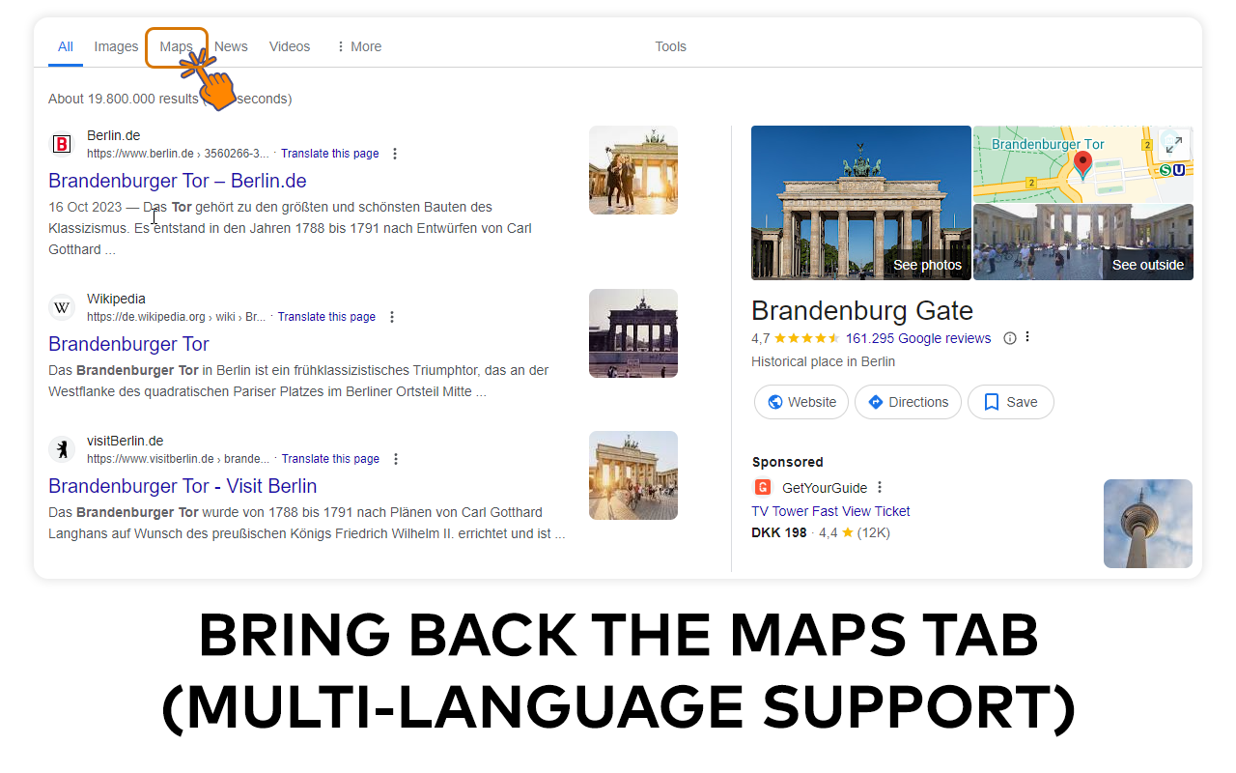Save Brandenburg Gate with Save button
Screen dimensions: 1236x773
pos(1010,402)
